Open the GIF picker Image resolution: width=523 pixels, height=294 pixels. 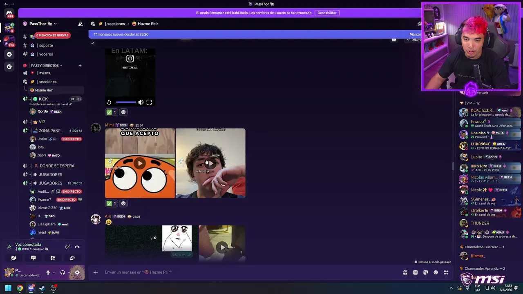point(416,273)
